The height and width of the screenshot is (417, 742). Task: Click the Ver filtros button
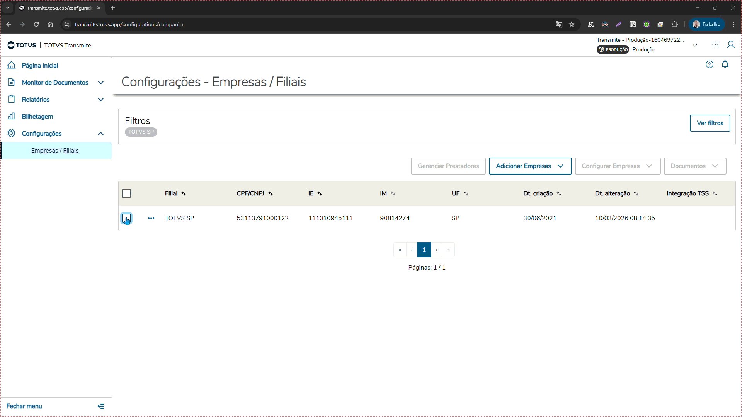click(x=710, y=123)
